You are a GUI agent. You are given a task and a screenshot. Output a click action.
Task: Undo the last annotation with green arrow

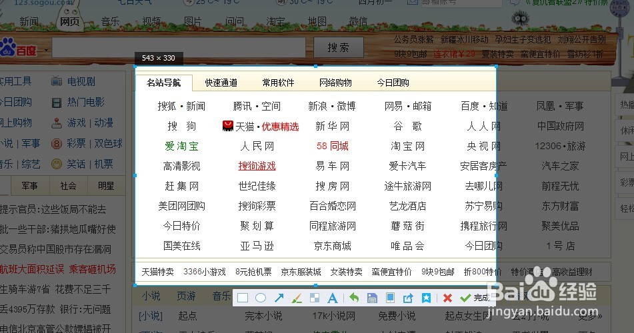point(354,298)
